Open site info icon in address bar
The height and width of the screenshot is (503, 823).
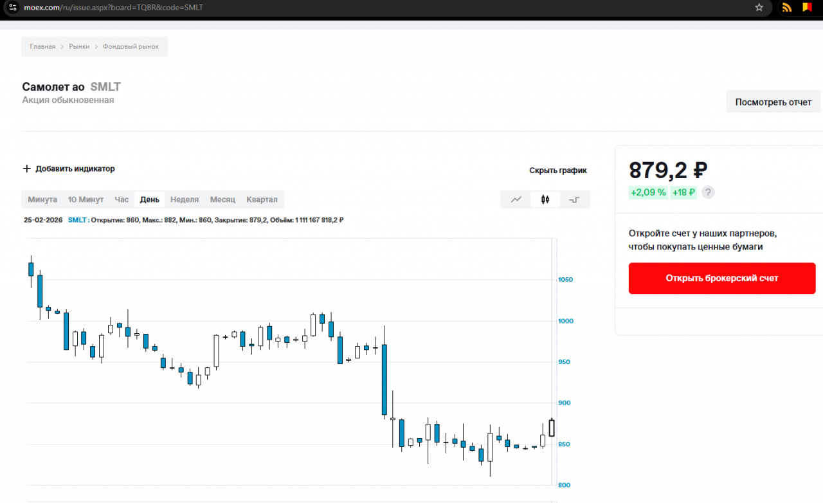pyautogui.click(x=13, y=8)
